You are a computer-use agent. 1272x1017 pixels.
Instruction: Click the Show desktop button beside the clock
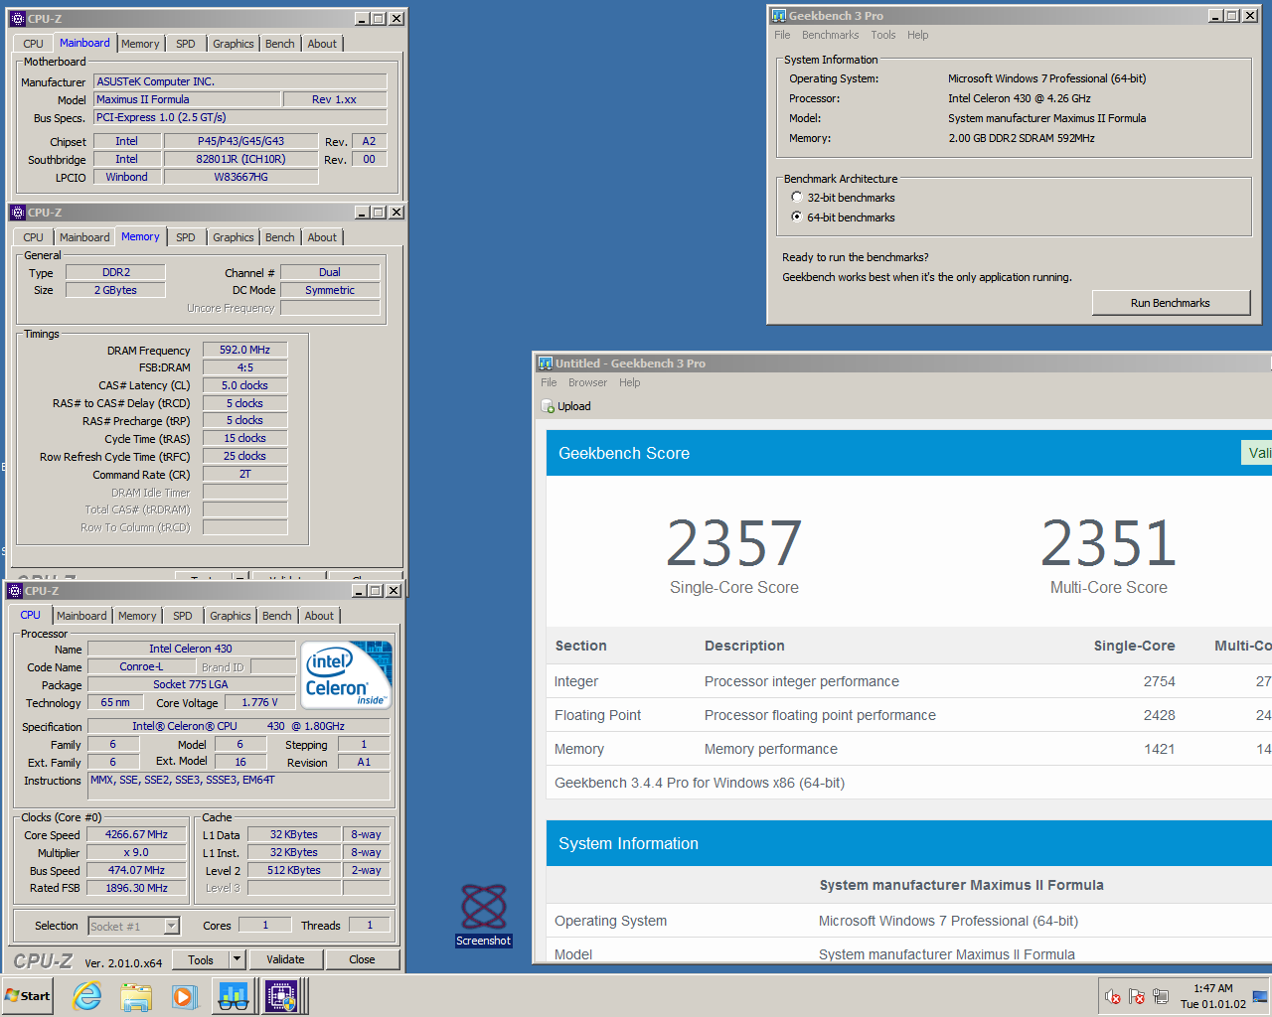coord(1262,996)
